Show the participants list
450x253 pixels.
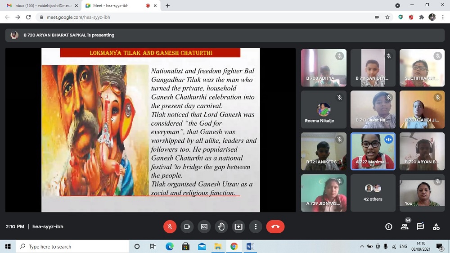405,227
